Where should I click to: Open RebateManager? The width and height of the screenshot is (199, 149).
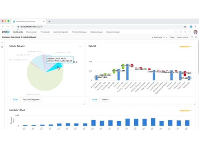coord(97,32)
